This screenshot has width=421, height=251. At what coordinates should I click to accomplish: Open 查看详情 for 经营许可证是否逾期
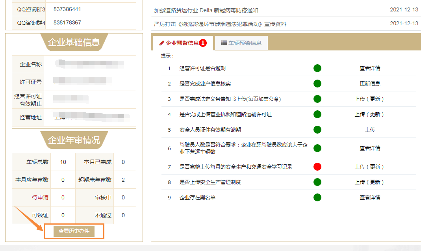pos(370,69)
